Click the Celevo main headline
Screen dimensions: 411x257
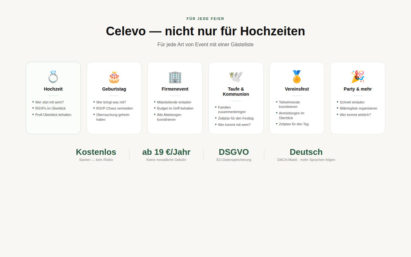205,31
